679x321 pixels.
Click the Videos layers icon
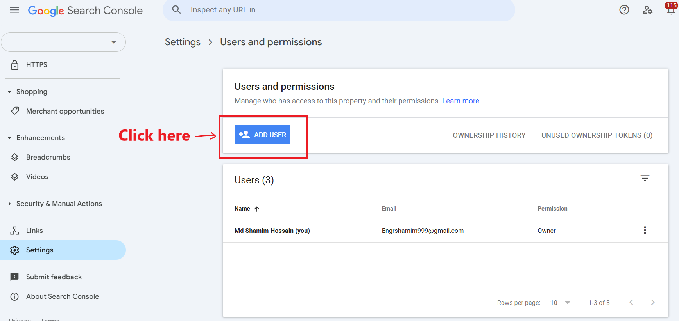coord(15,177)
